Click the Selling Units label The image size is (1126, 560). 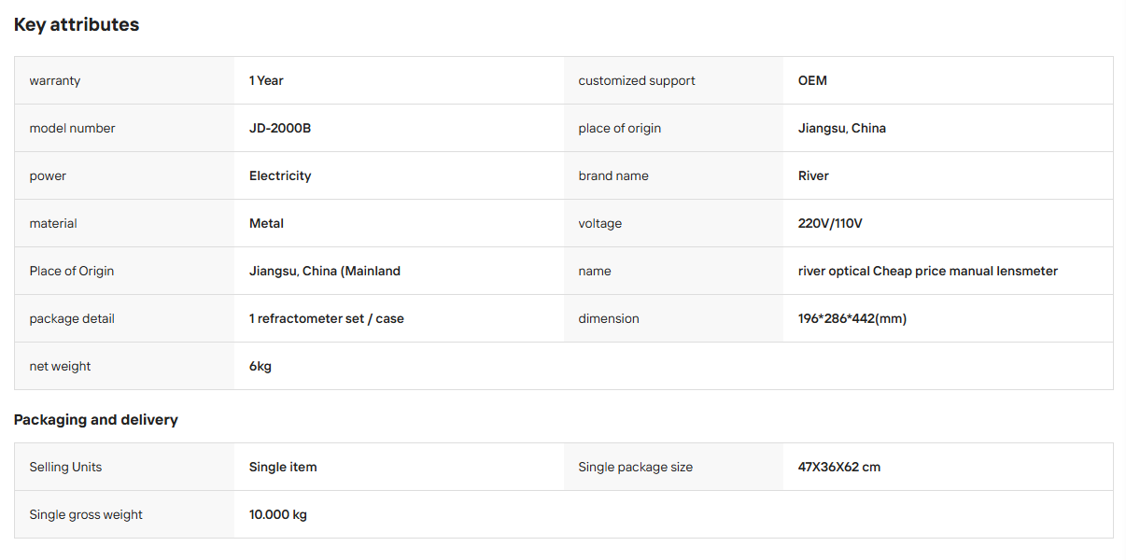click(x=66, y=467)
